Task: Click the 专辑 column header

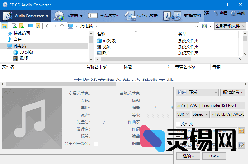Action: pos(217,67)
